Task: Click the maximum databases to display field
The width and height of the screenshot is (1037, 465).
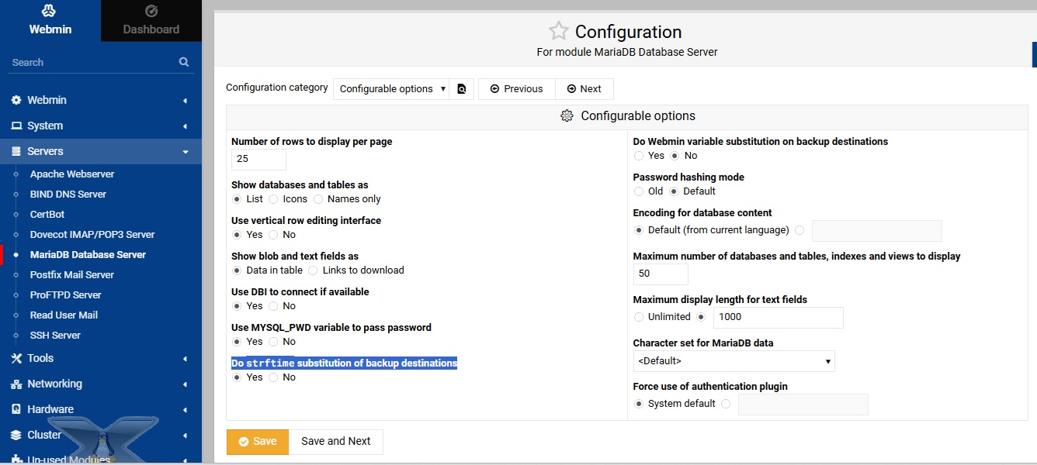Action: [x=661, y=274]
